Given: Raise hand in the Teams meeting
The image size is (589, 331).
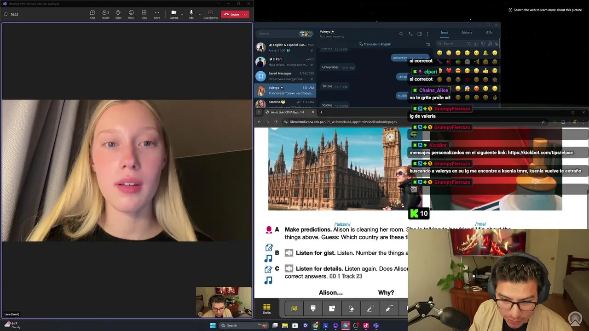Looking at the screenshot, I should click(x=118, y=14).
